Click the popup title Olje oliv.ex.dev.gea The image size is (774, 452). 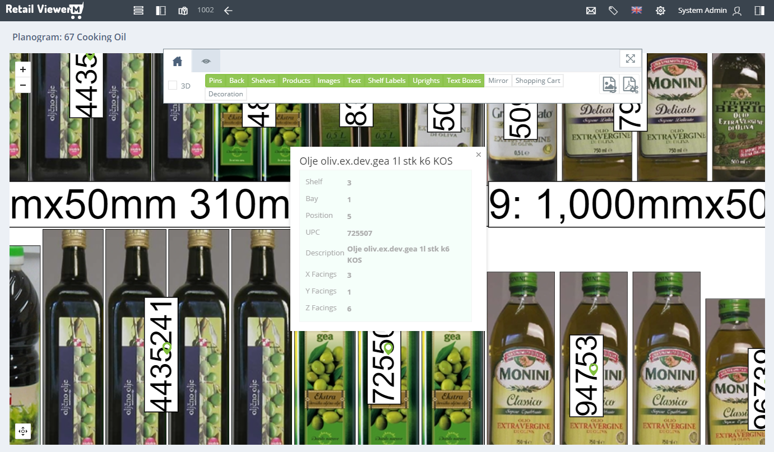376,161
